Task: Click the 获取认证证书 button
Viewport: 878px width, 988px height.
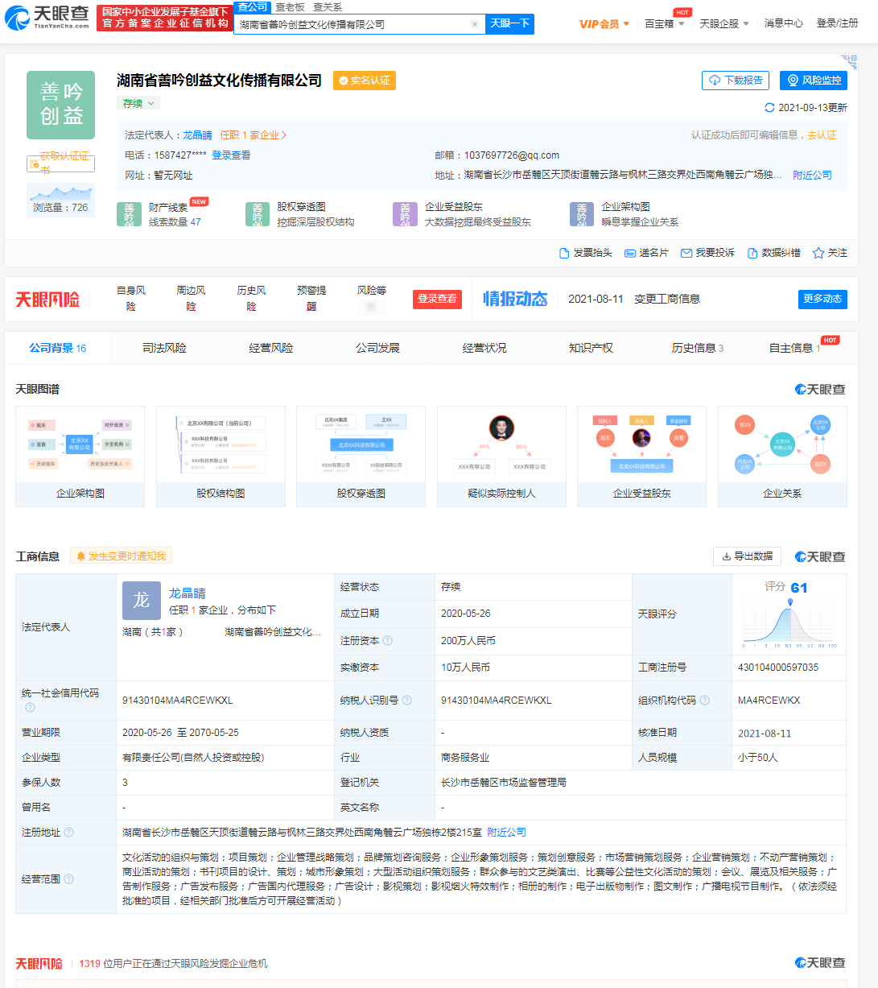Action: point(60,163)
